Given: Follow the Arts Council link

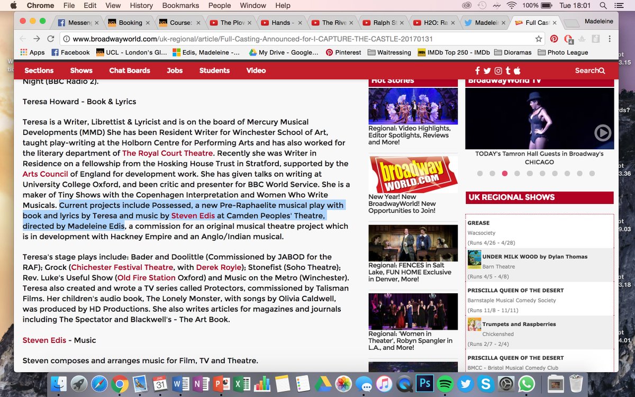Looking at the screenshot, I should click(45, 174).
